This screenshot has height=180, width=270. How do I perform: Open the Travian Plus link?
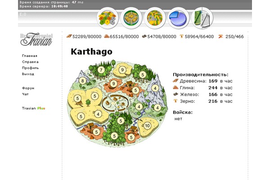34,108
